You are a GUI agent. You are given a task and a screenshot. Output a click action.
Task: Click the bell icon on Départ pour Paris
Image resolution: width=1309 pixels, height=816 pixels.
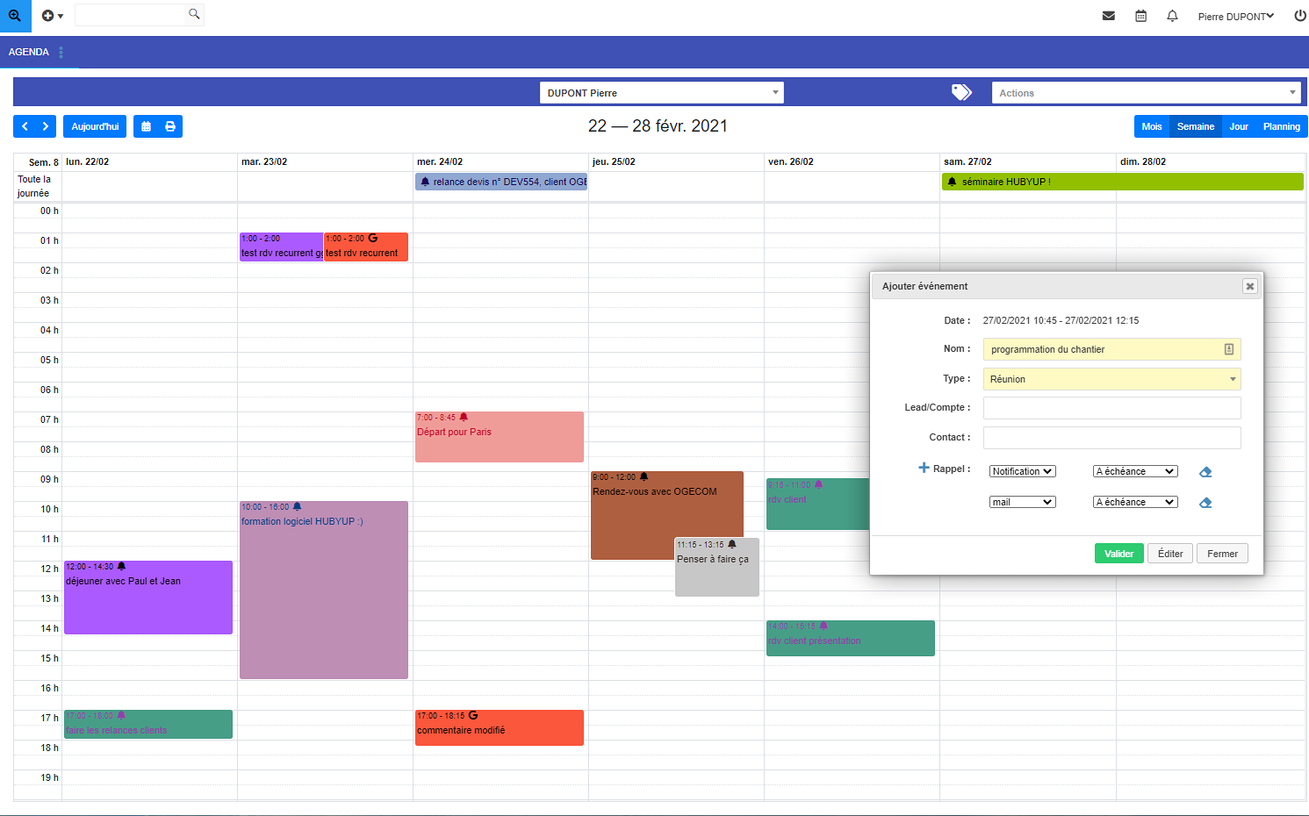[x=464, y=417]
